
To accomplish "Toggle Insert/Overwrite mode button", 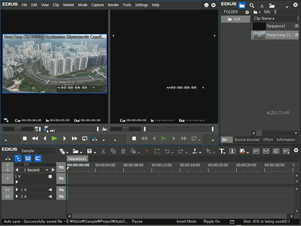I will pos(8,159).
